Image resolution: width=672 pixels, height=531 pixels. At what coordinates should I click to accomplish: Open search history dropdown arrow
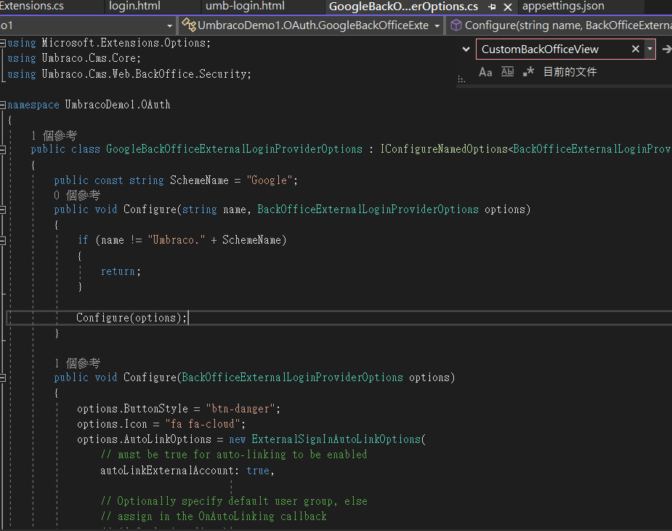[x=649, y=49]
